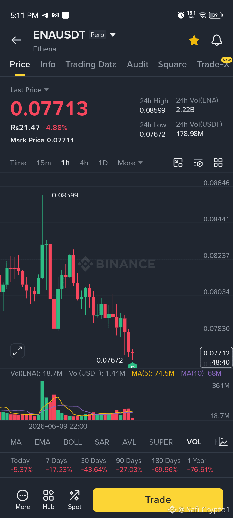Tap the Vol(ENA): 18.7M label
This screenshot has height=518, width=233.
pos(36,373)
